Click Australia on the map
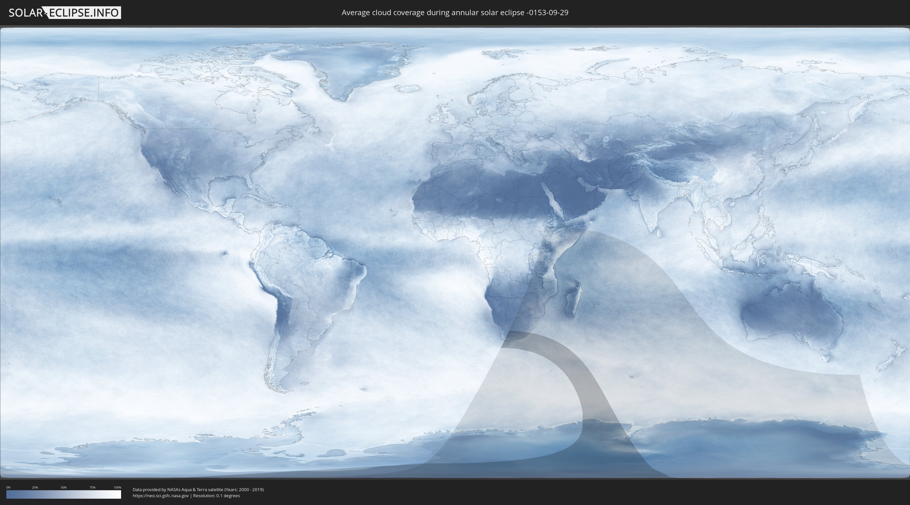 pyautogui.click(x=791, y=314)
